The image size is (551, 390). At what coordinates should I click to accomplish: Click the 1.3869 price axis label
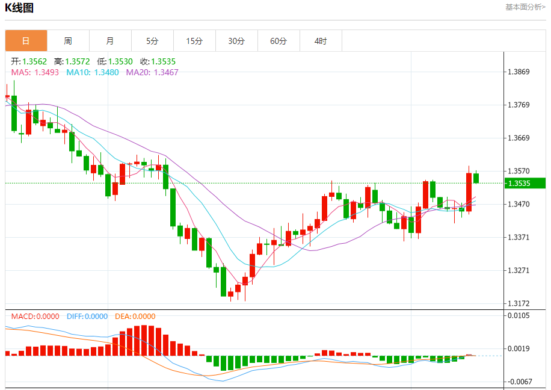(x=519, y=72)
